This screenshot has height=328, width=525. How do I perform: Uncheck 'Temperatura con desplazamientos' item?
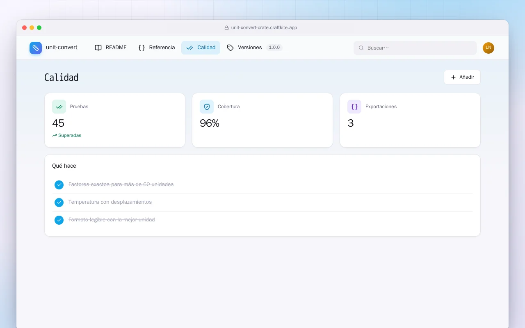(x=59, y=203)
